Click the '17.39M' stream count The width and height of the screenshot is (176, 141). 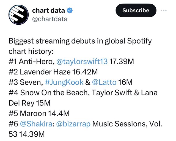coord(121,61)
